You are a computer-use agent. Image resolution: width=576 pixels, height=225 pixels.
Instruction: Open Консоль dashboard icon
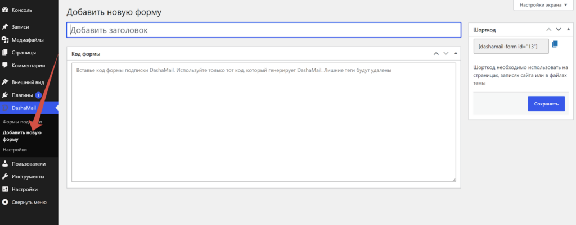coord(5,10)
